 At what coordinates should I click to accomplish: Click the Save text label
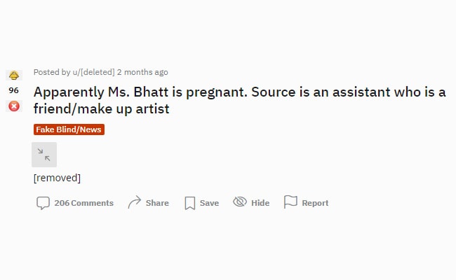click(x=209, y=203)
